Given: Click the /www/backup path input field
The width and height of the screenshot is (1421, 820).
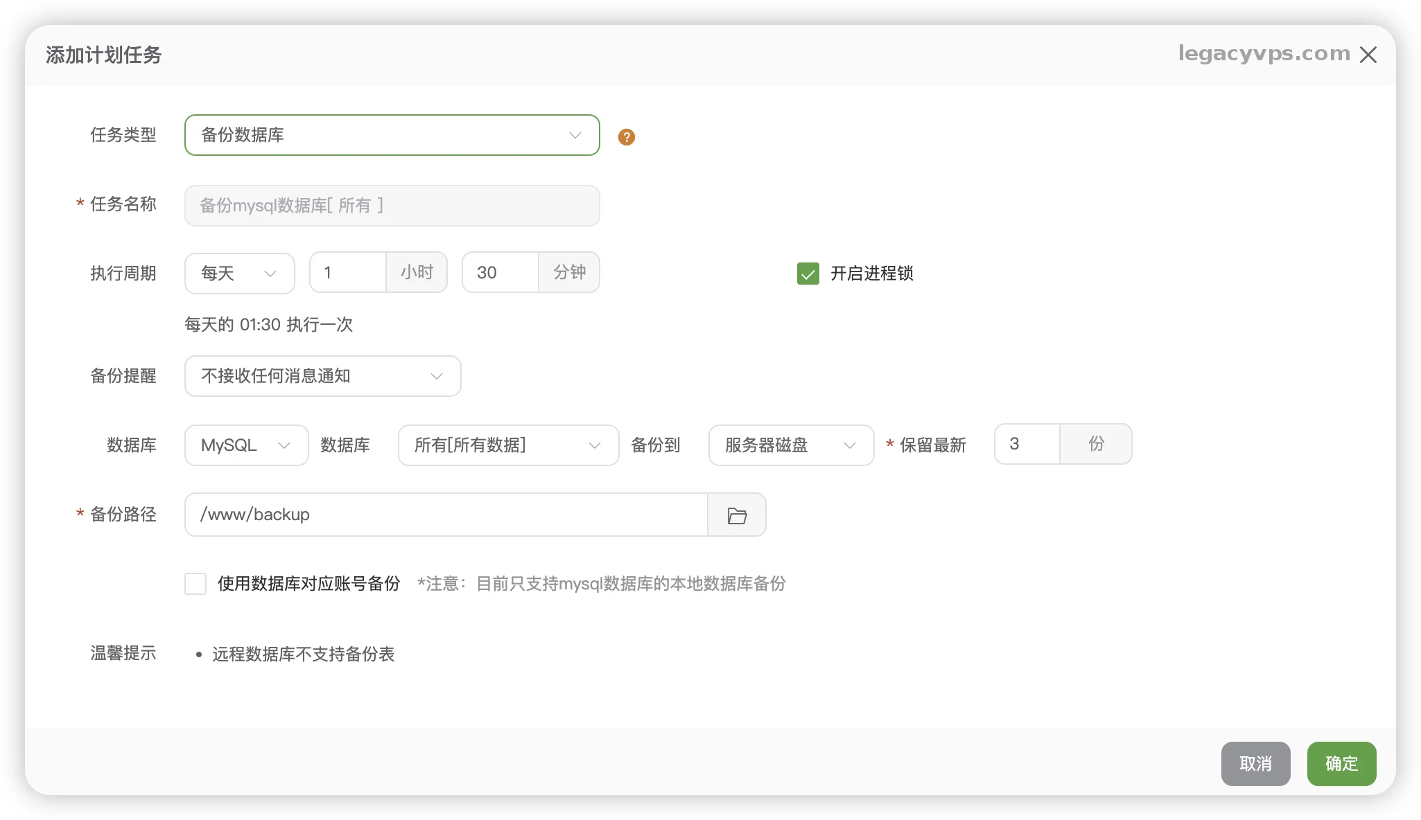Looking at the screenshot, I should (x=446, y=515).
